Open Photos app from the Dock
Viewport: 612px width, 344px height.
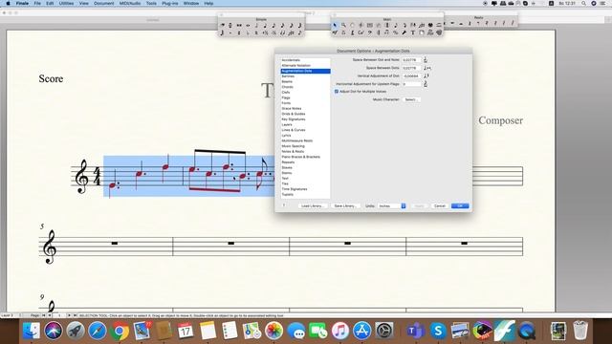coord(274,331)
